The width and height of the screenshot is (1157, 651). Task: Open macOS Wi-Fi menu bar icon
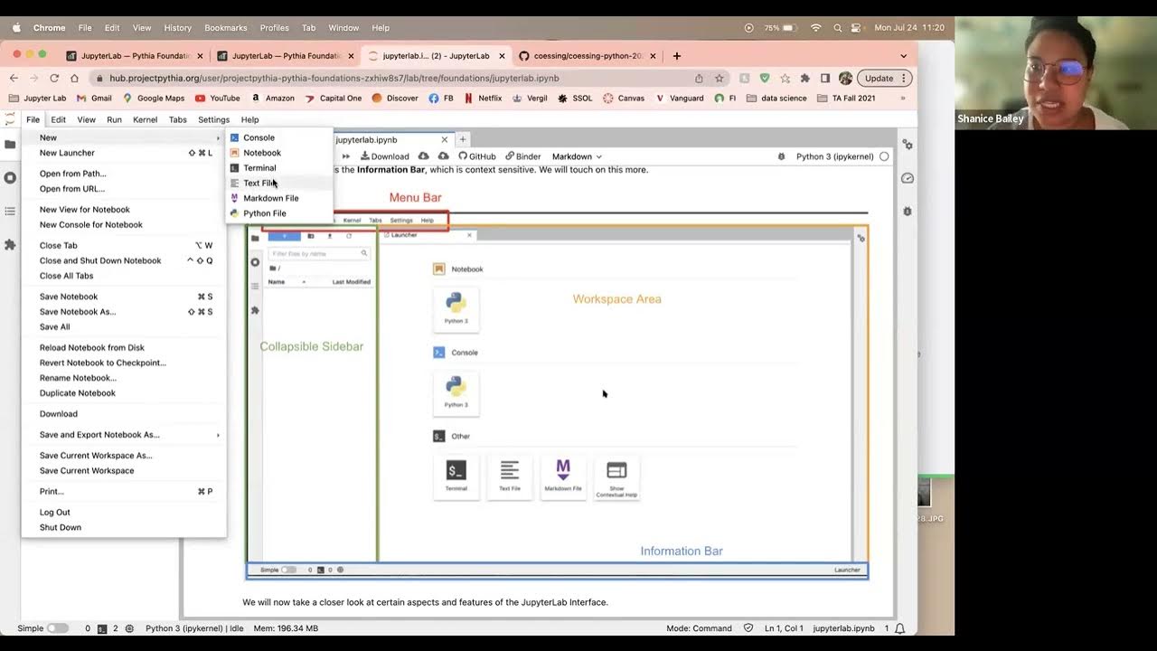[x=816, y=28]
